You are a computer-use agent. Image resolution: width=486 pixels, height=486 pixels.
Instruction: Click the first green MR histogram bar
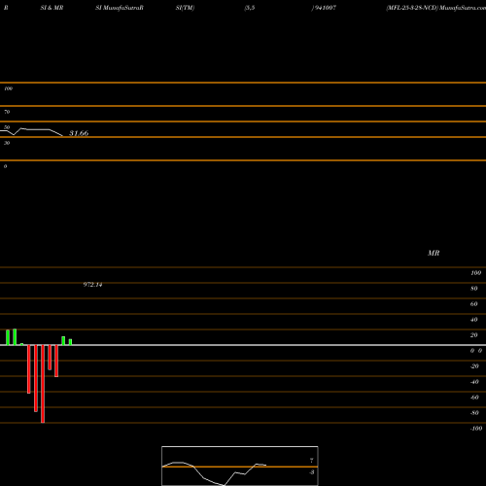8,337
